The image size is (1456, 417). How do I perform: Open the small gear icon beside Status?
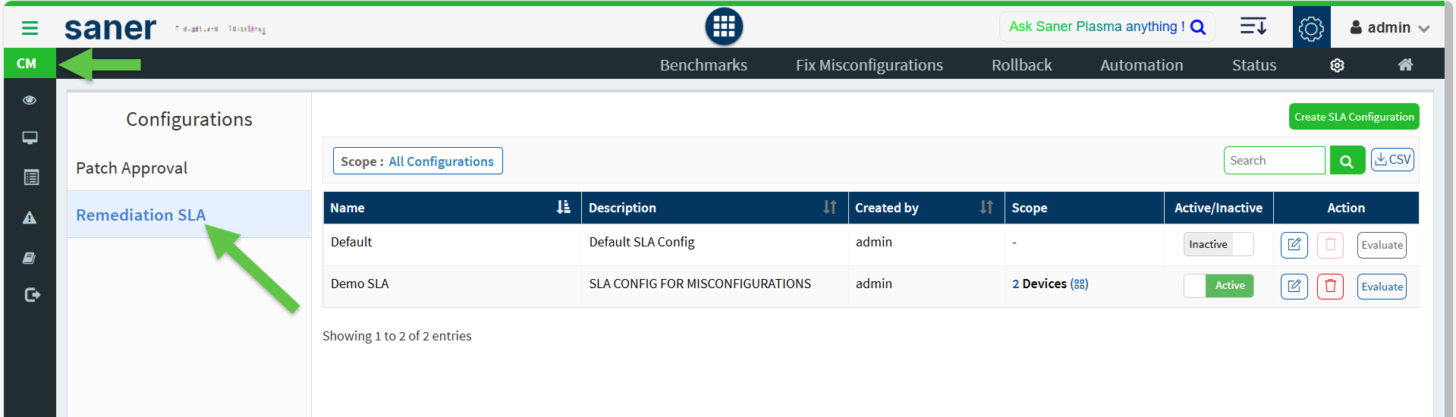click(x=1337, y=65)
